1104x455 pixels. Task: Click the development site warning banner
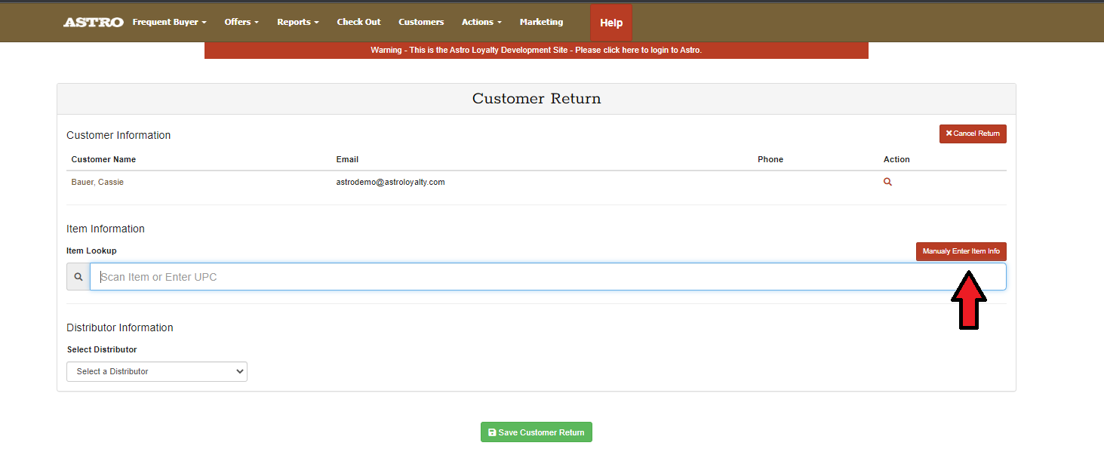click(536, 51)
